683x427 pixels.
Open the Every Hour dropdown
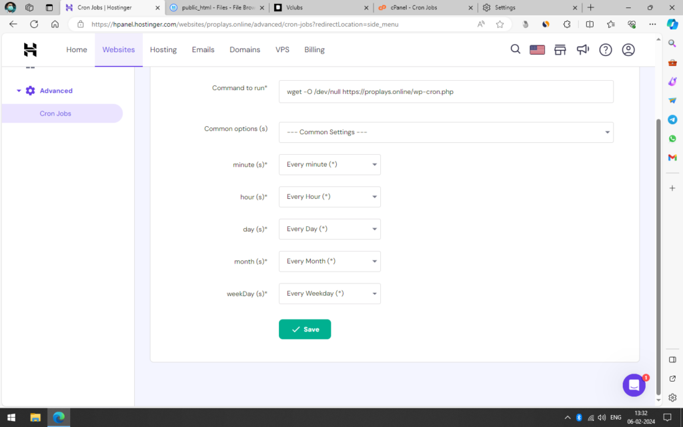(329, 197)
